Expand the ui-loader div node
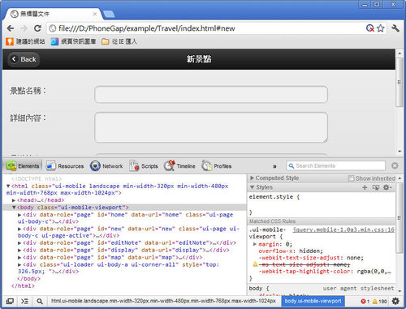The width and height of the screenshot is (406, 309). pos(19,264)
